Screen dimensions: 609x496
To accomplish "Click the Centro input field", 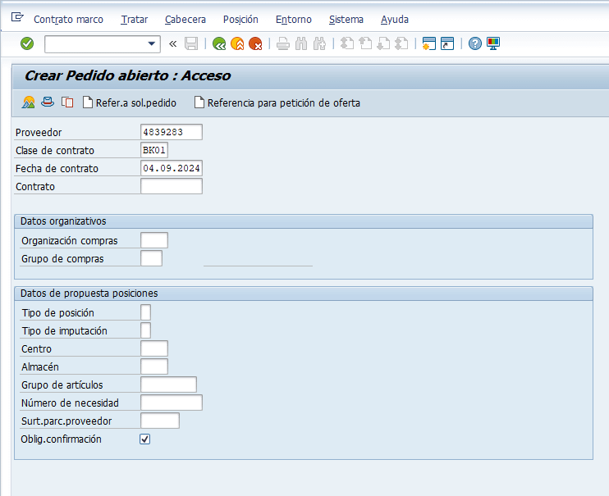I will tap(154, 349).
